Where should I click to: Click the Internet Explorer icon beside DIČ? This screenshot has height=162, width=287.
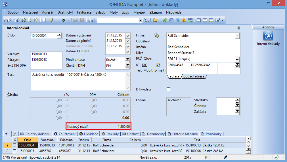click(158, 65)
